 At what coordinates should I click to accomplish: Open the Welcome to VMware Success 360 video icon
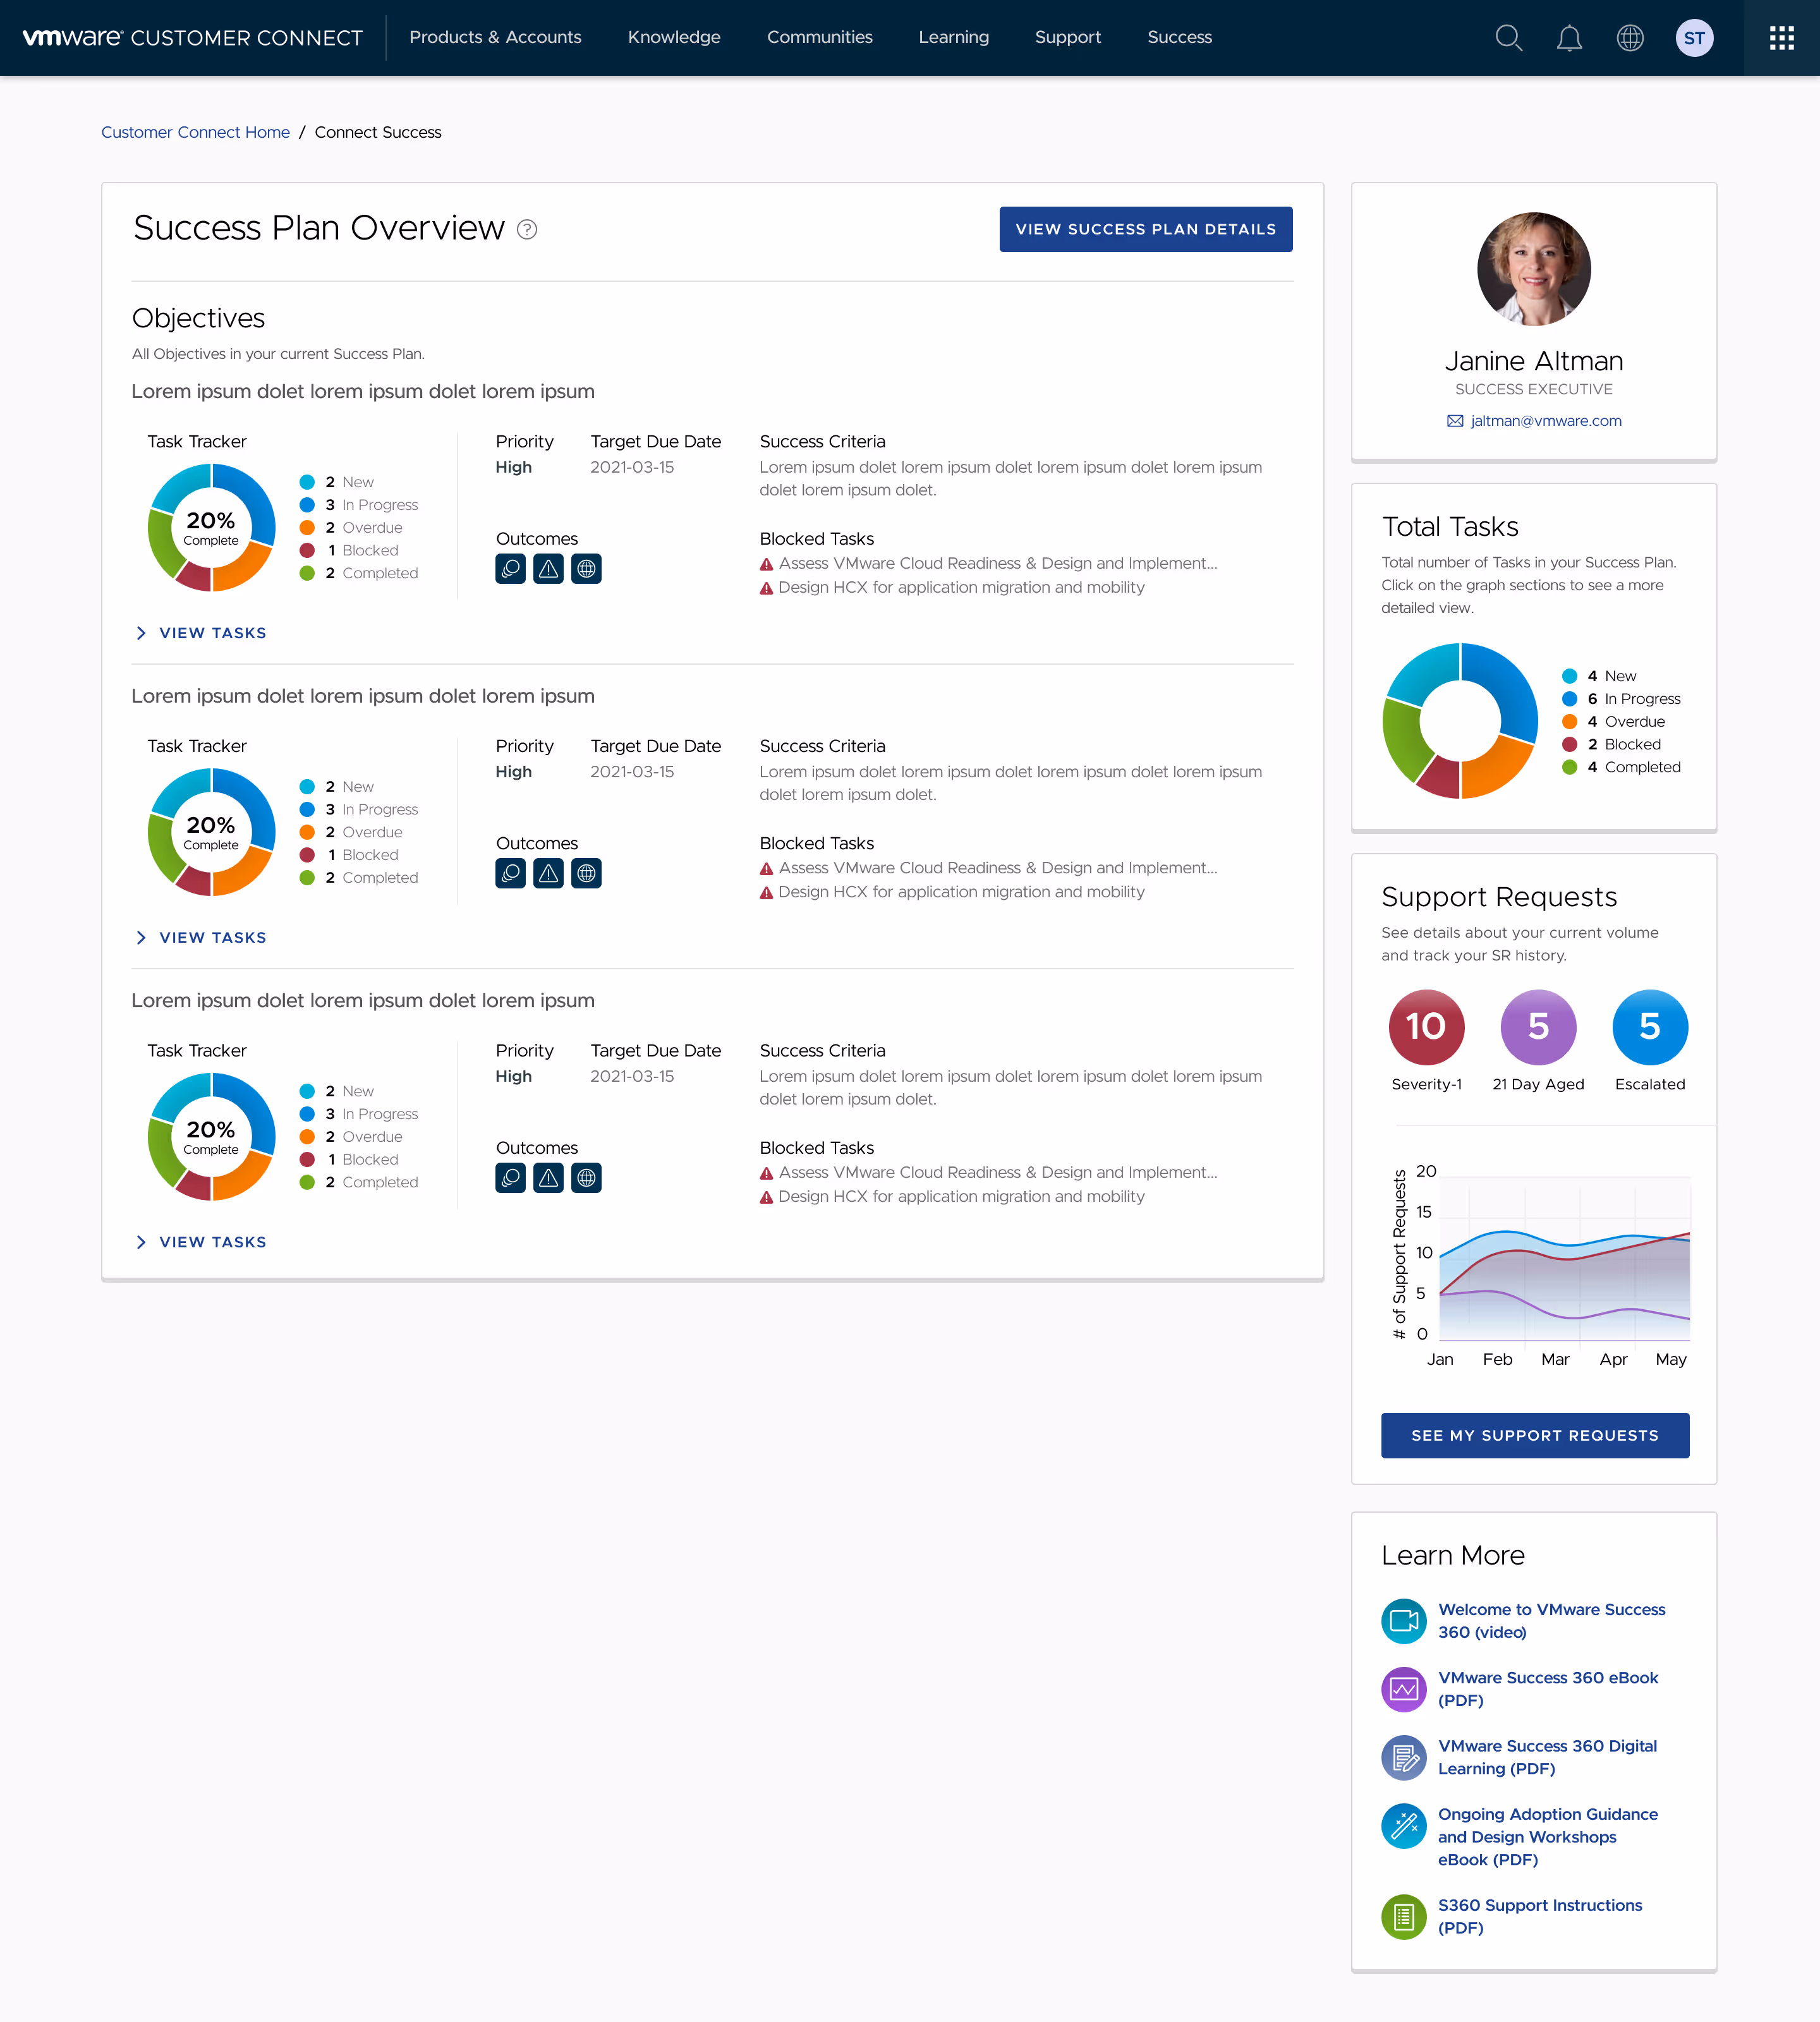[x=1404, y=1620]
